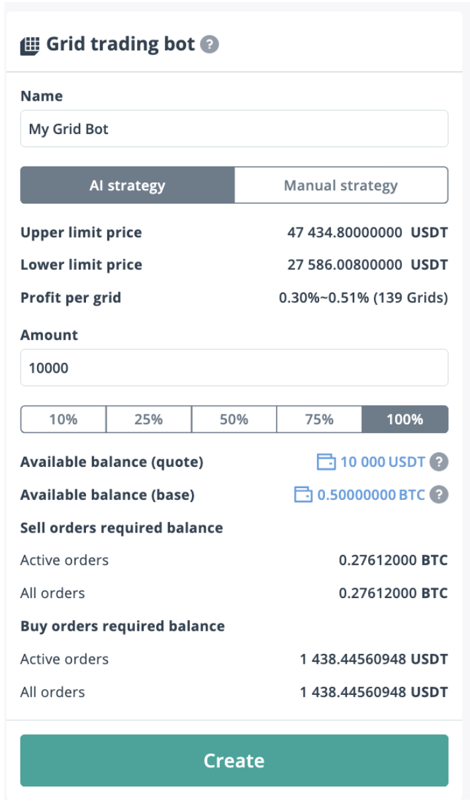This screenshot has width=470, height=809.
Task: Select the 100% amount option
Action: pos(404,419)
